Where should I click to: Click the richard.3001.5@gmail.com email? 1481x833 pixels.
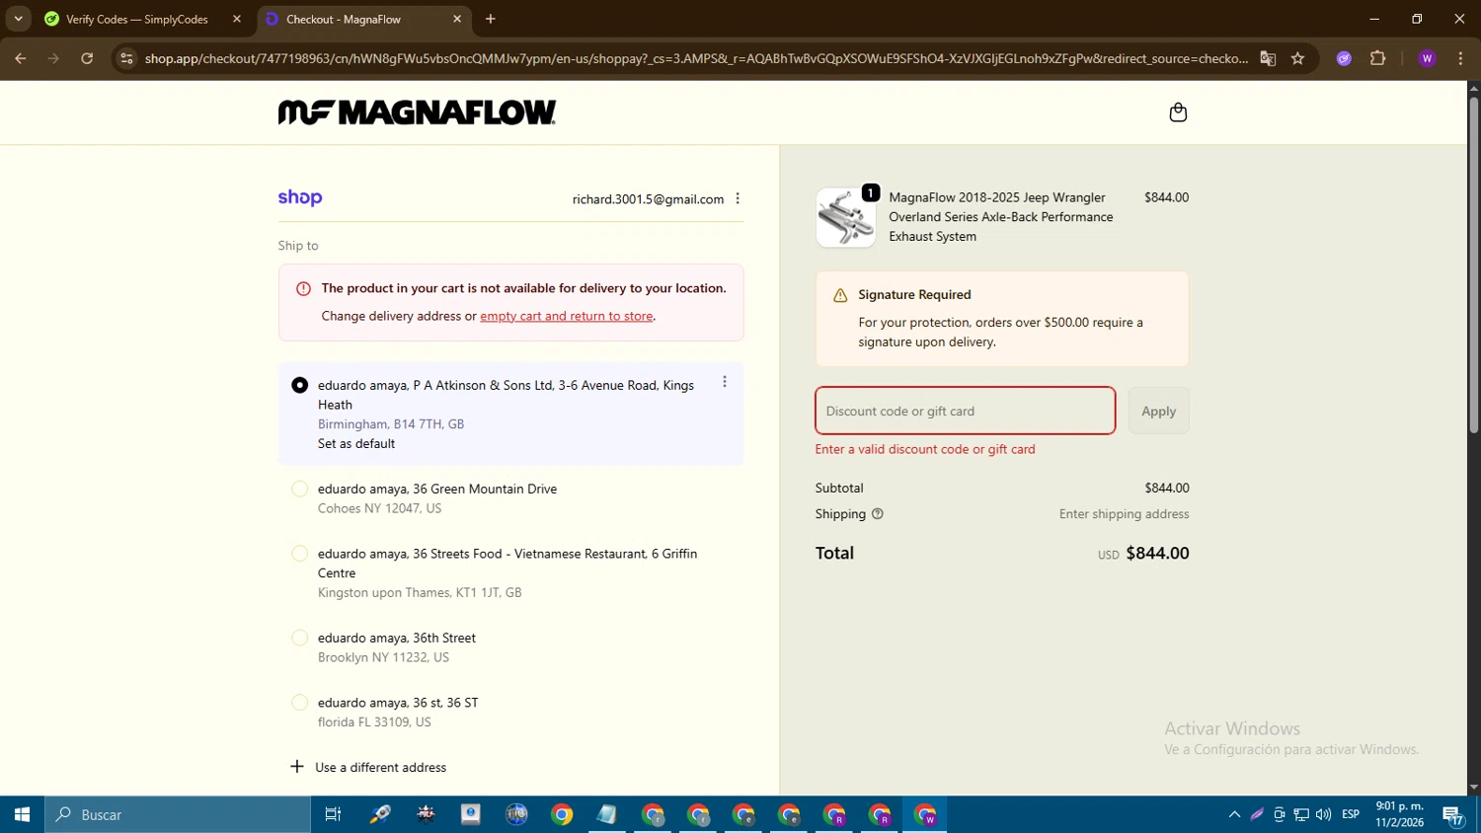[648, 199]
